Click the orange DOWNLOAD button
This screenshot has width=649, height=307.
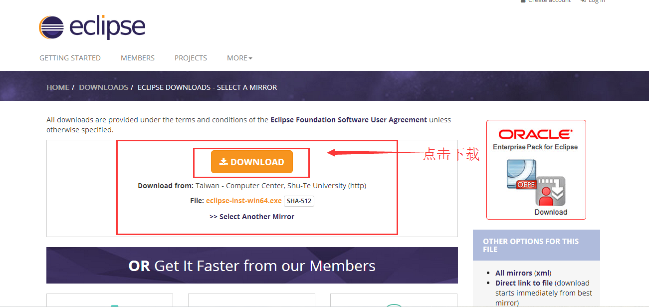(x=252, y=162)
